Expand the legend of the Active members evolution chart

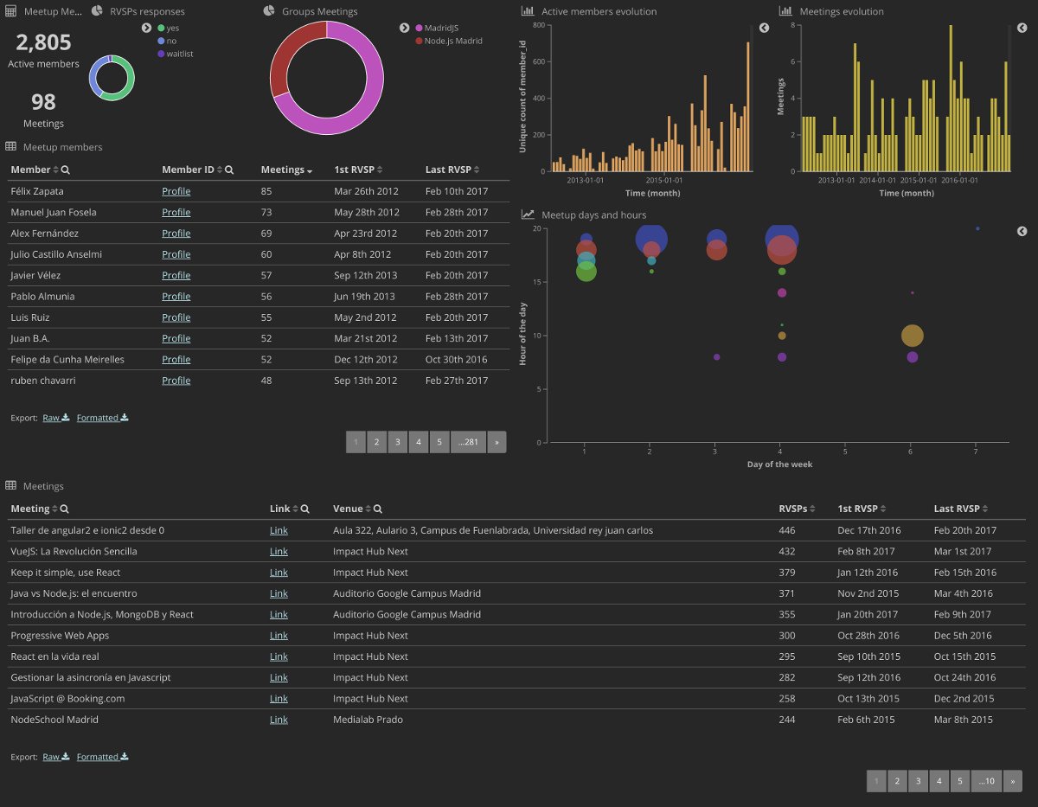pyautogui.click(x=764, y=28)
